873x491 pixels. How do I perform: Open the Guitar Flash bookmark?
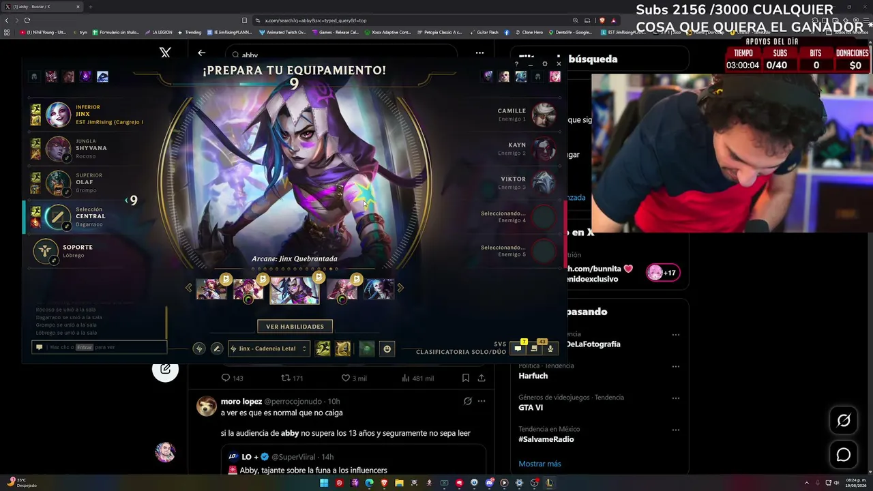point(484,32)
